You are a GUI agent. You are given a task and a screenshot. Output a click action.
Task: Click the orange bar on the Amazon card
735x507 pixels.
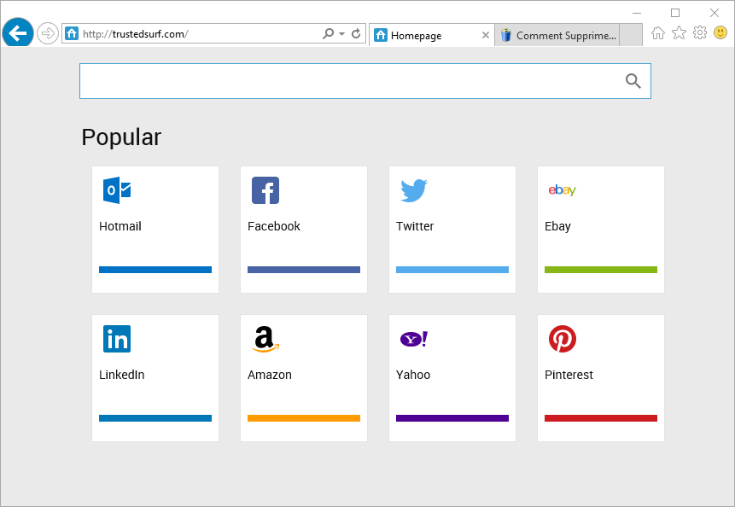point(304,418)
